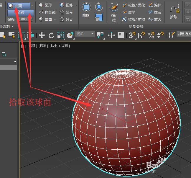Collapse the left panel triangle arrow

pos(15,61)
